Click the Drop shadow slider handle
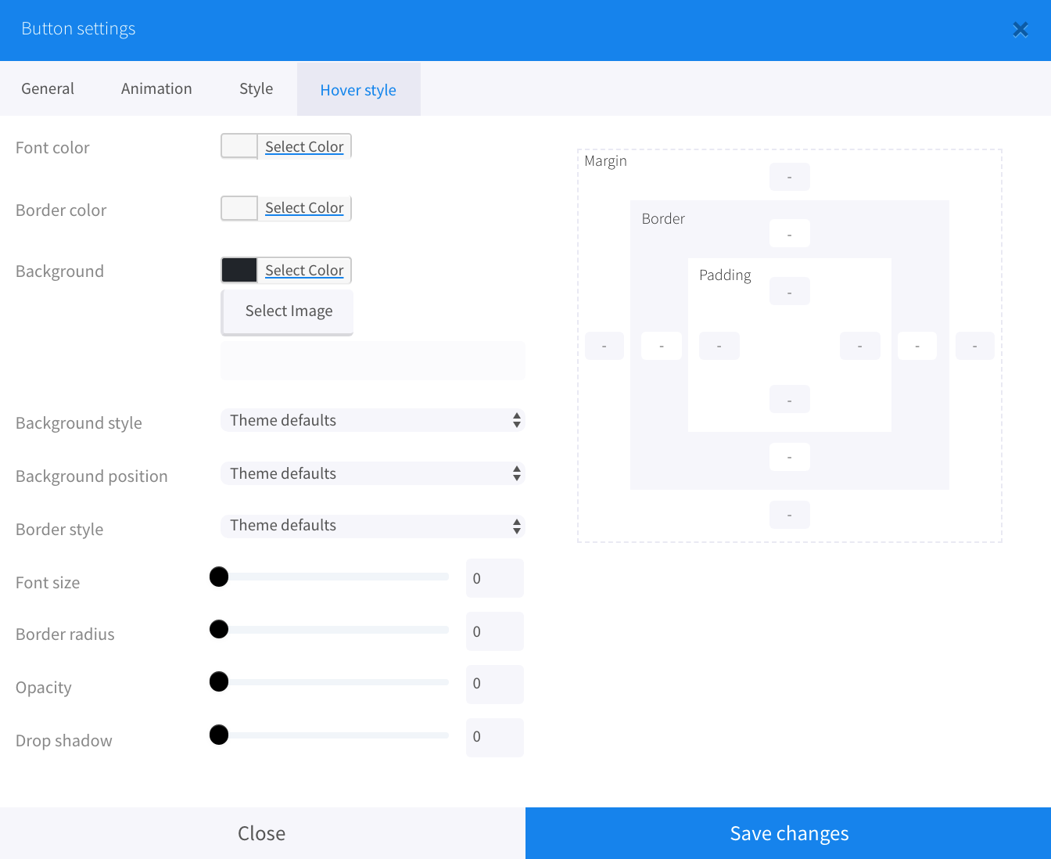The width and height of the screenshot is (1051, 859). coord(219,735)
